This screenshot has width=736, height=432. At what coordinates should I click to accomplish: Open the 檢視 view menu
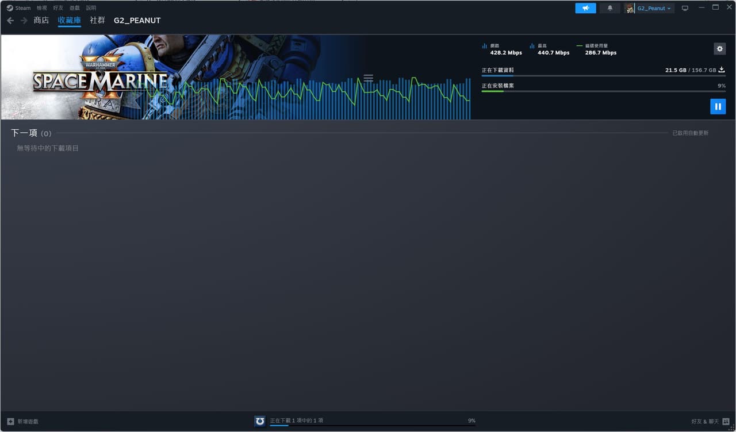pyautogui.click(x=42, y=8)
